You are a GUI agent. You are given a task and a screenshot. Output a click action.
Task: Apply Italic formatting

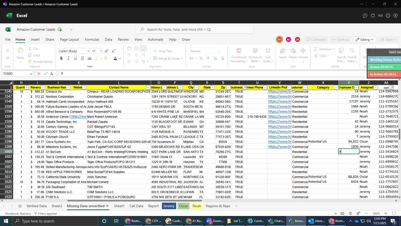68,58
